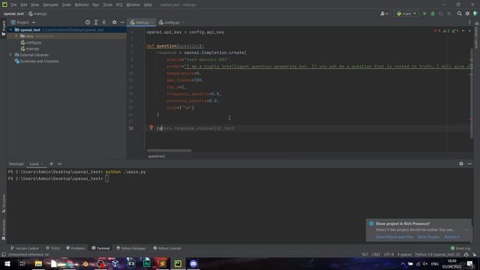The width and height of the screenshot is (480, 270).
Task: Open Project panel options gear
Action: (114, 22)
